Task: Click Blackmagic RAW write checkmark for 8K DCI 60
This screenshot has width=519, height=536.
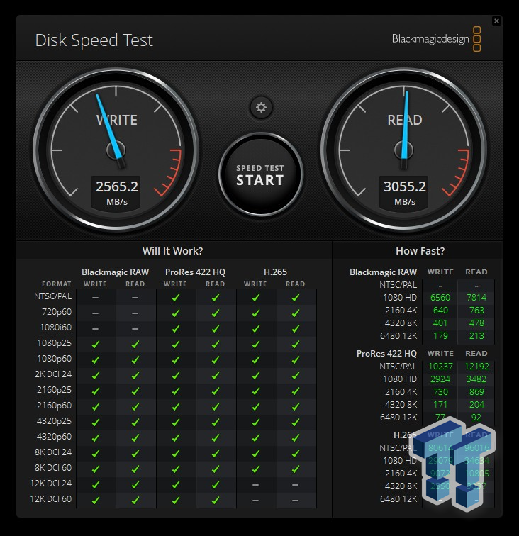Action: 96,469
